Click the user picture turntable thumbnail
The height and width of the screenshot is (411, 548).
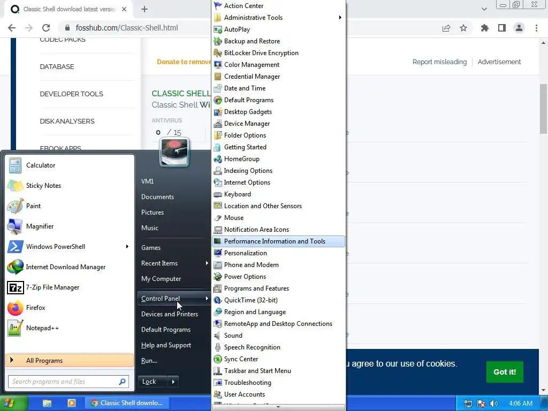click(x=174, y=152)
